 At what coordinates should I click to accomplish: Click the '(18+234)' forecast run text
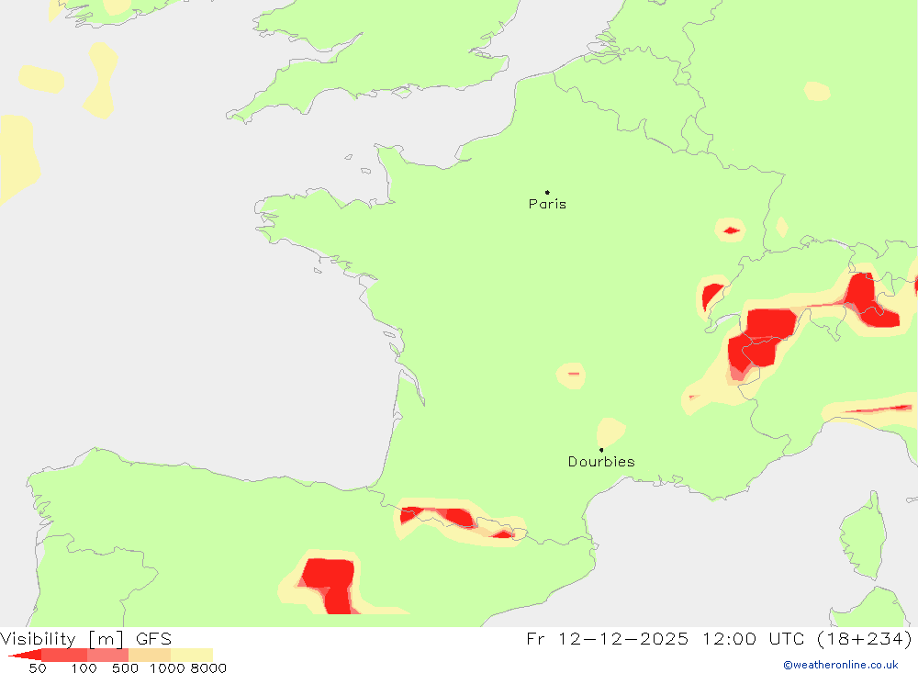pyautogui.click(x=863, y=638)
